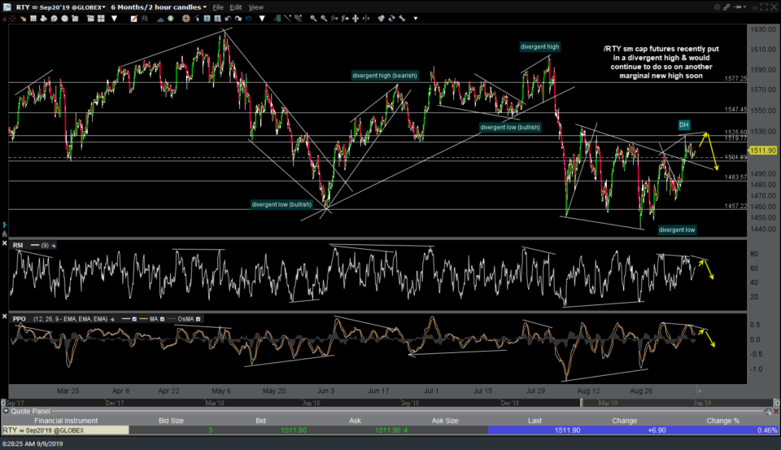The height and width of the screenshot is (450, 781).
Task: Close the PPO study panel
Action: [x=5, y=317]
